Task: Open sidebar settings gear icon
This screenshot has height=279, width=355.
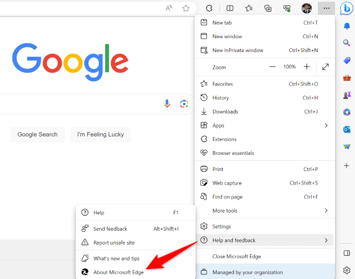Action: click(347, 270)
